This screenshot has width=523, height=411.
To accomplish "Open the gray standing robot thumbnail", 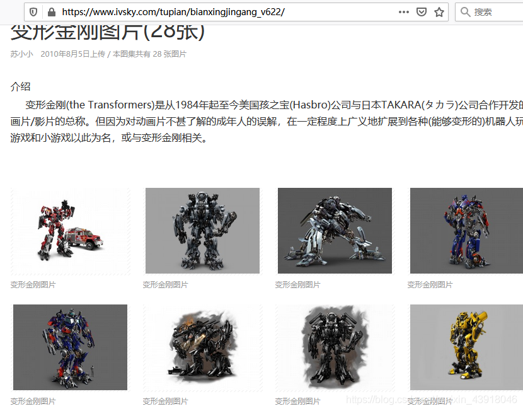I will tap(202, 231).
